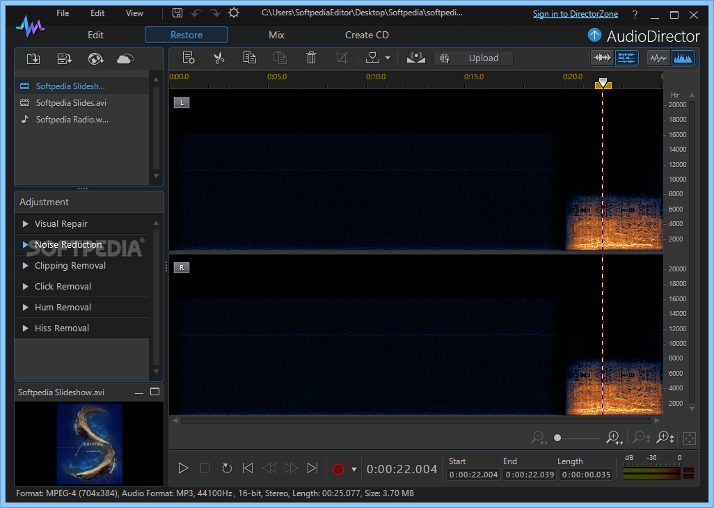Click the undo arrow icon
Screen dimensions: 714x508
pos(196,13)
